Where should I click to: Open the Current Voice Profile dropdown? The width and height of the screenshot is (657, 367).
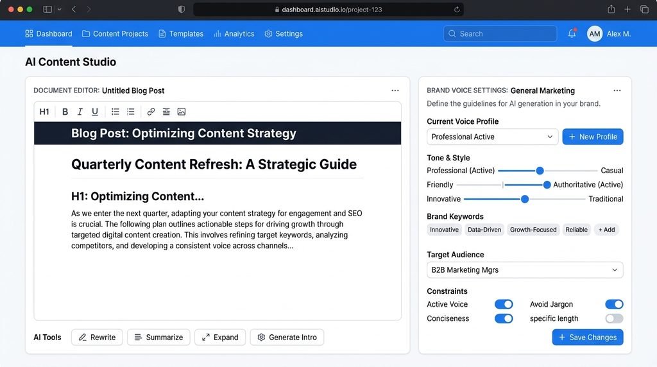click(x=492, y=137)
